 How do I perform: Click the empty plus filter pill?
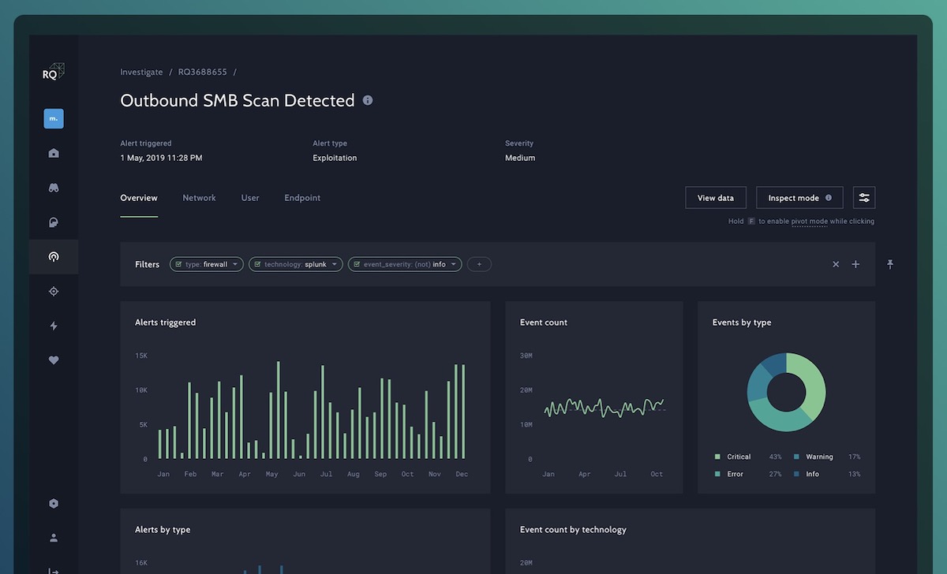[x=479, y=265]
